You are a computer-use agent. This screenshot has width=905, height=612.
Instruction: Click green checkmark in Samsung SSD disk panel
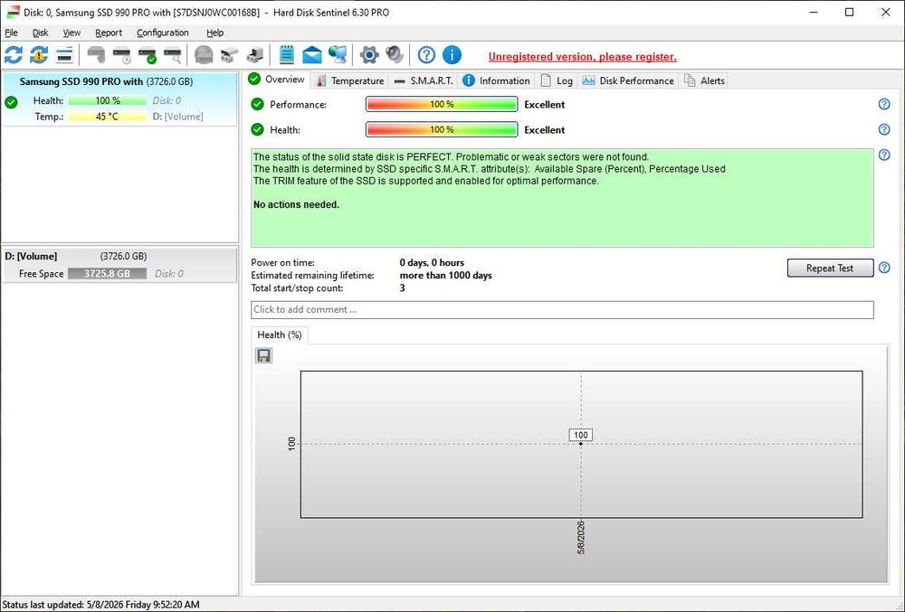coord(11,102)
